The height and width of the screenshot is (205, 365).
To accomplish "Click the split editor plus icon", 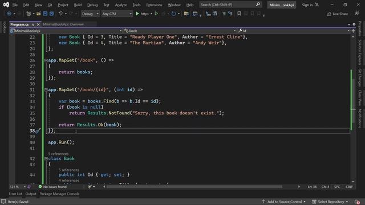I will (x=353, y=31).
